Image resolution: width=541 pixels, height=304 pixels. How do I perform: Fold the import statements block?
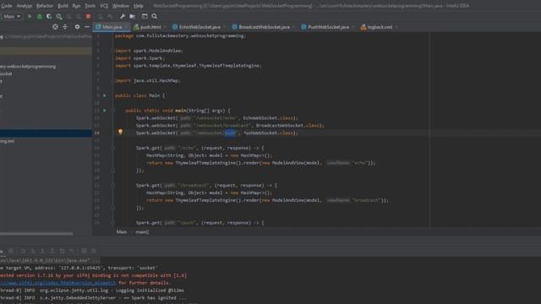click(x=112, y=51)
